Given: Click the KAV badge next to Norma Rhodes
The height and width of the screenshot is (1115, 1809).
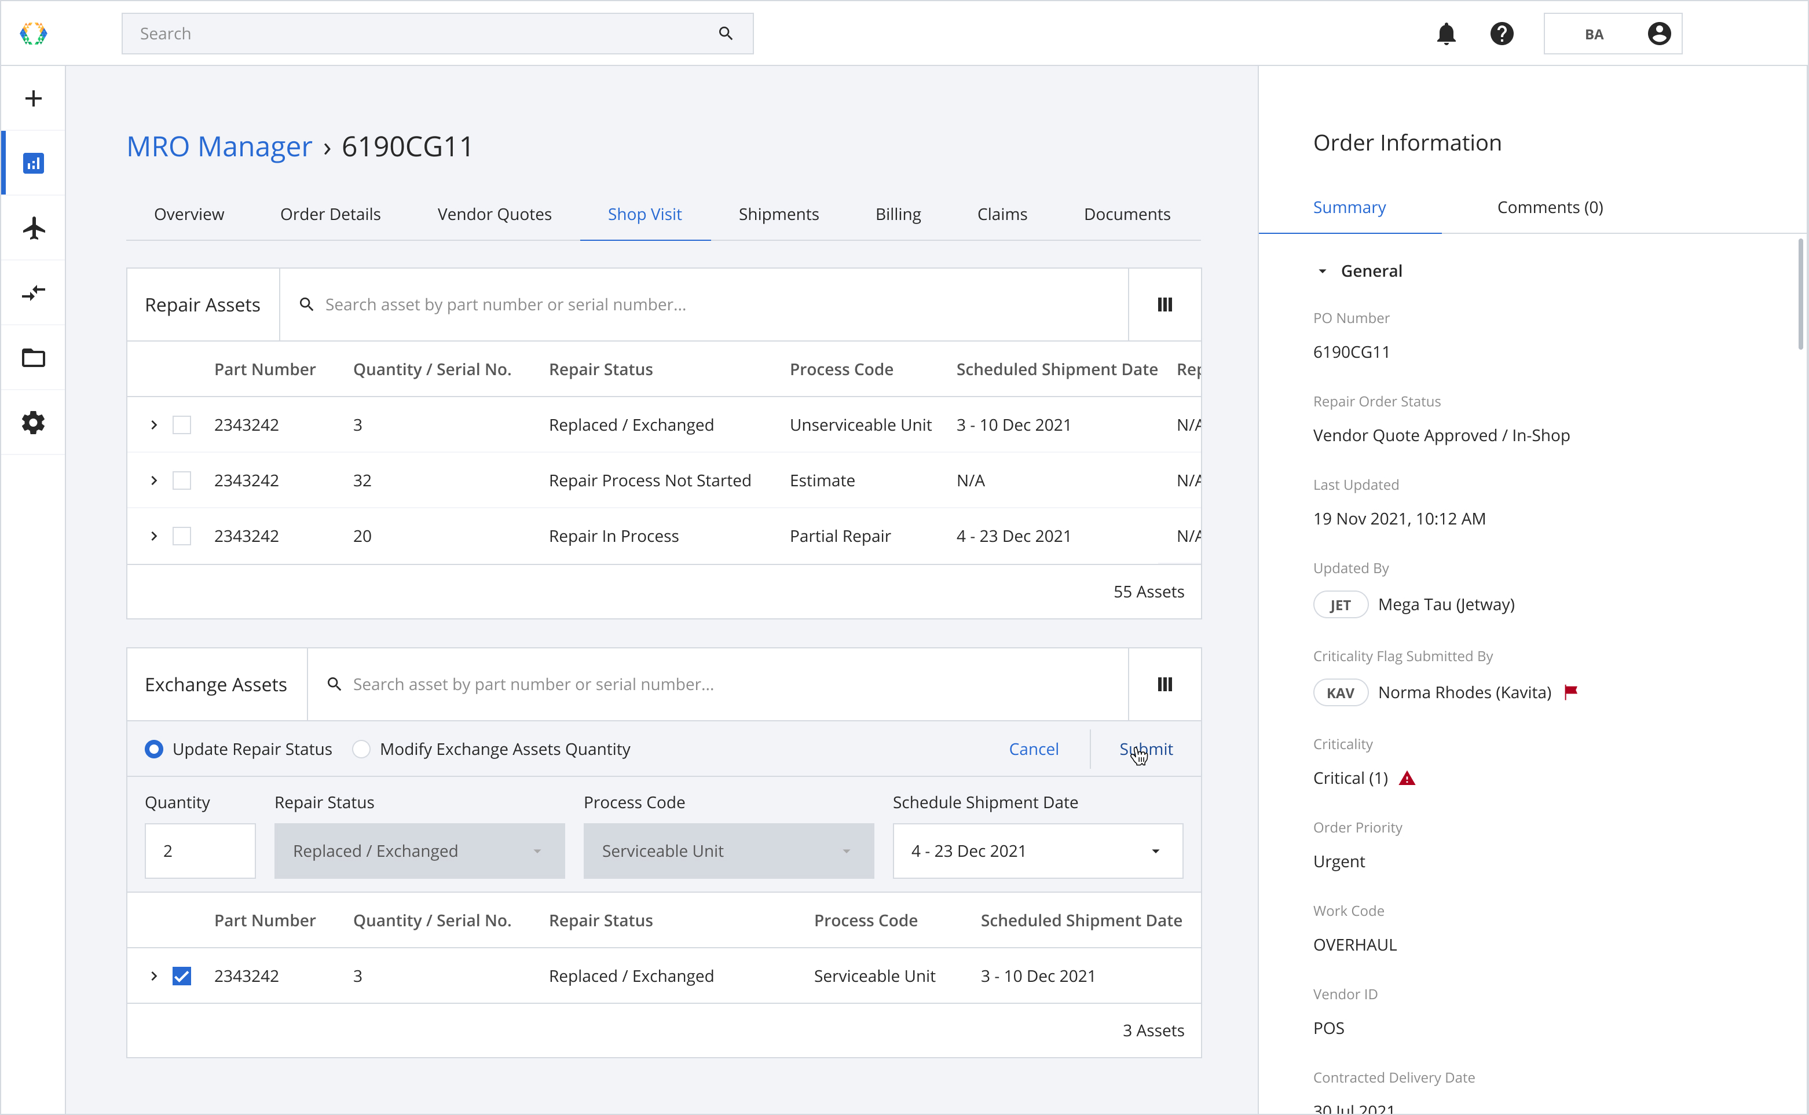Looking at the screenshot, I should click(1340, 692).
